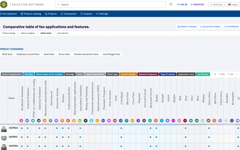Click the Direct Drive column icon
This screenshot has height=150, width=240.
[209, 121]
